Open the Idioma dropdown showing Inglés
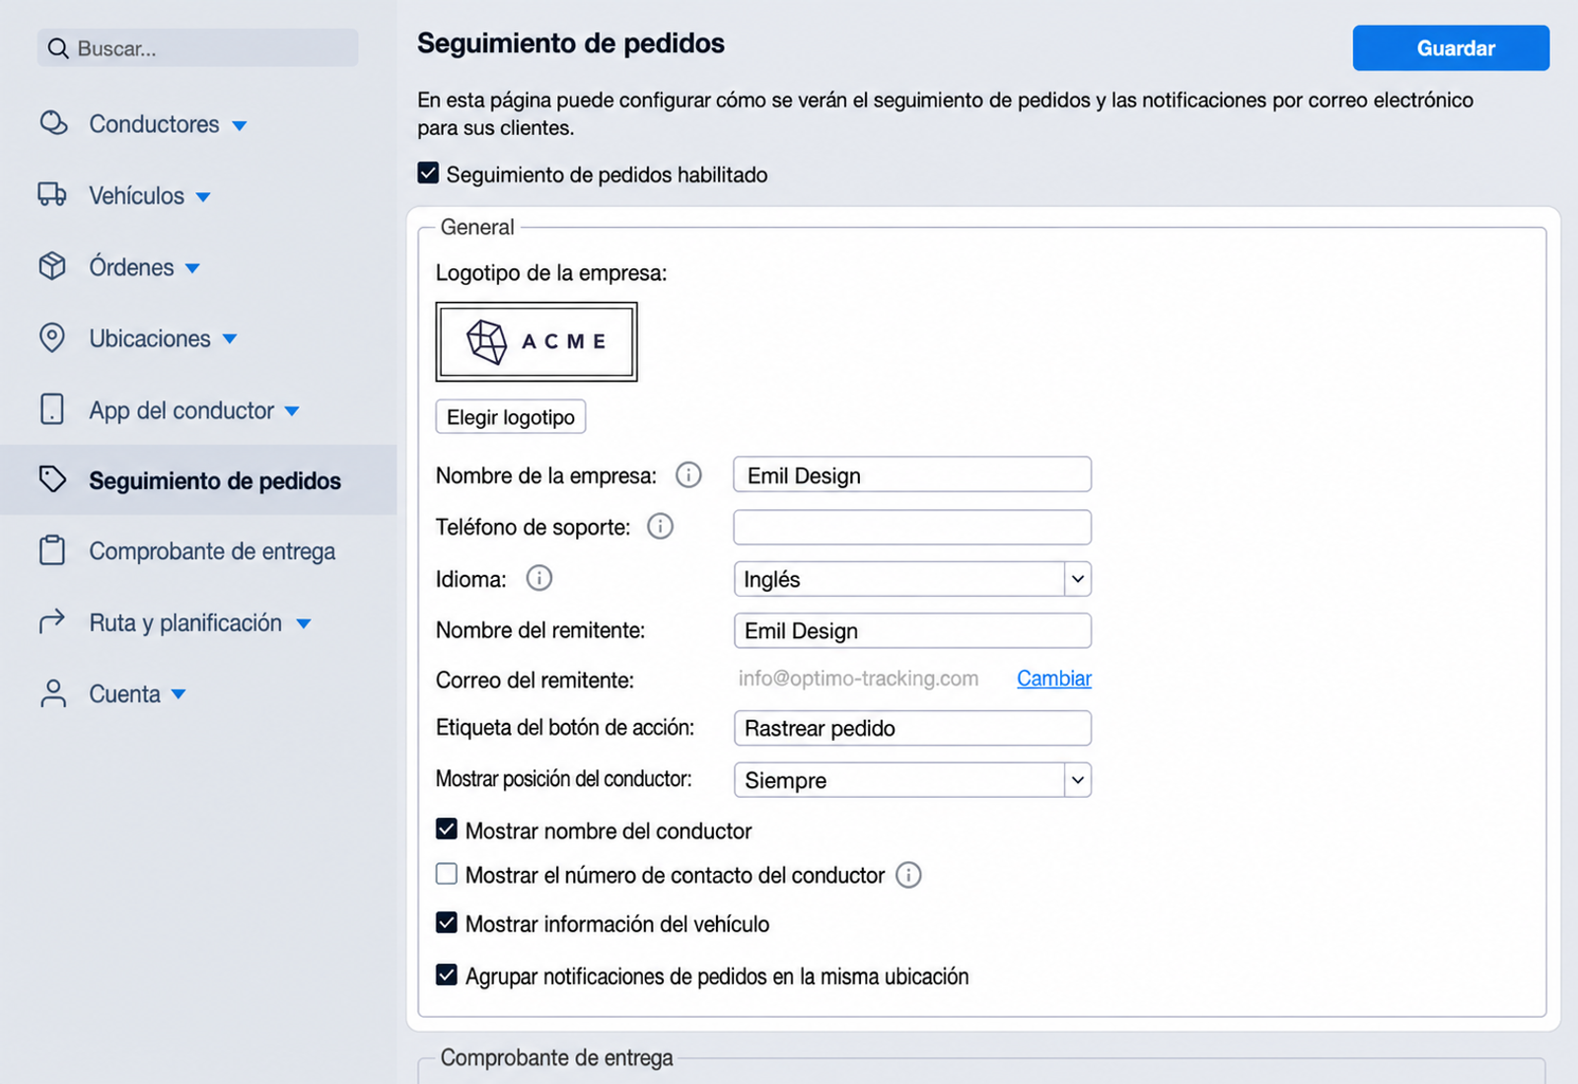 [x=912, y=579]
